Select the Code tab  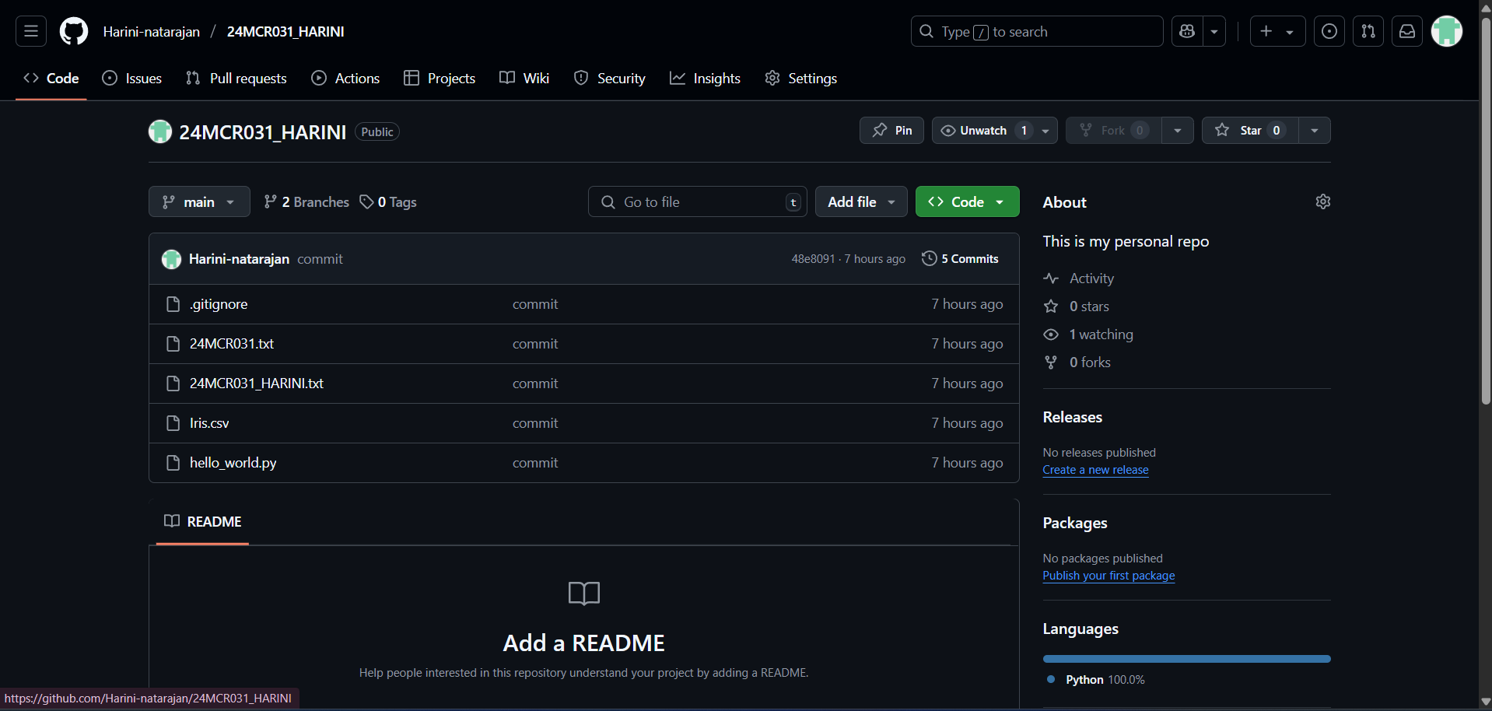click(x=51, y=78)
